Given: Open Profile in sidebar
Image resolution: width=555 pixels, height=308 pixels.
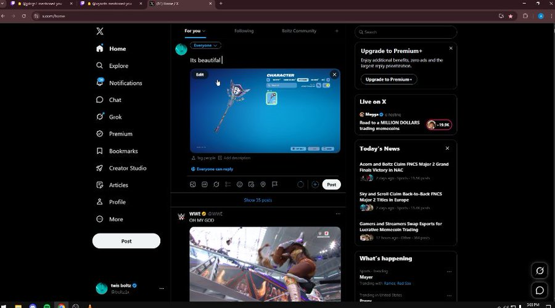Looking at the screenshot, I should (x=111, y=202).
